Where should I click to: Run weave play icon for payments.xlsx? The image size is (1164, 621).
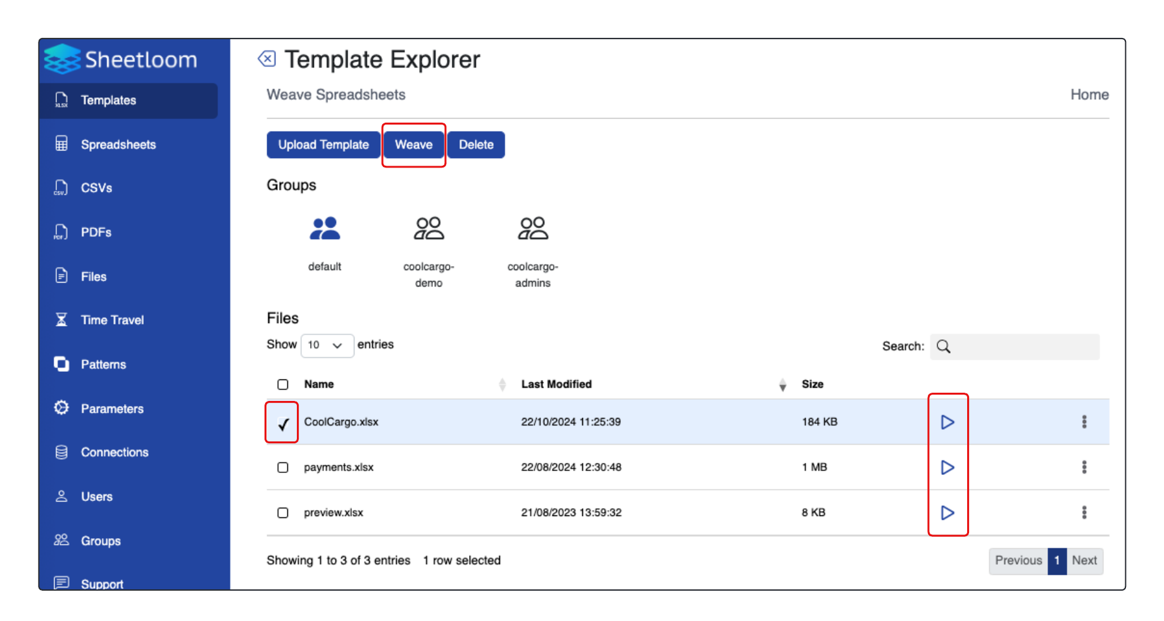[x=948, y=467]
